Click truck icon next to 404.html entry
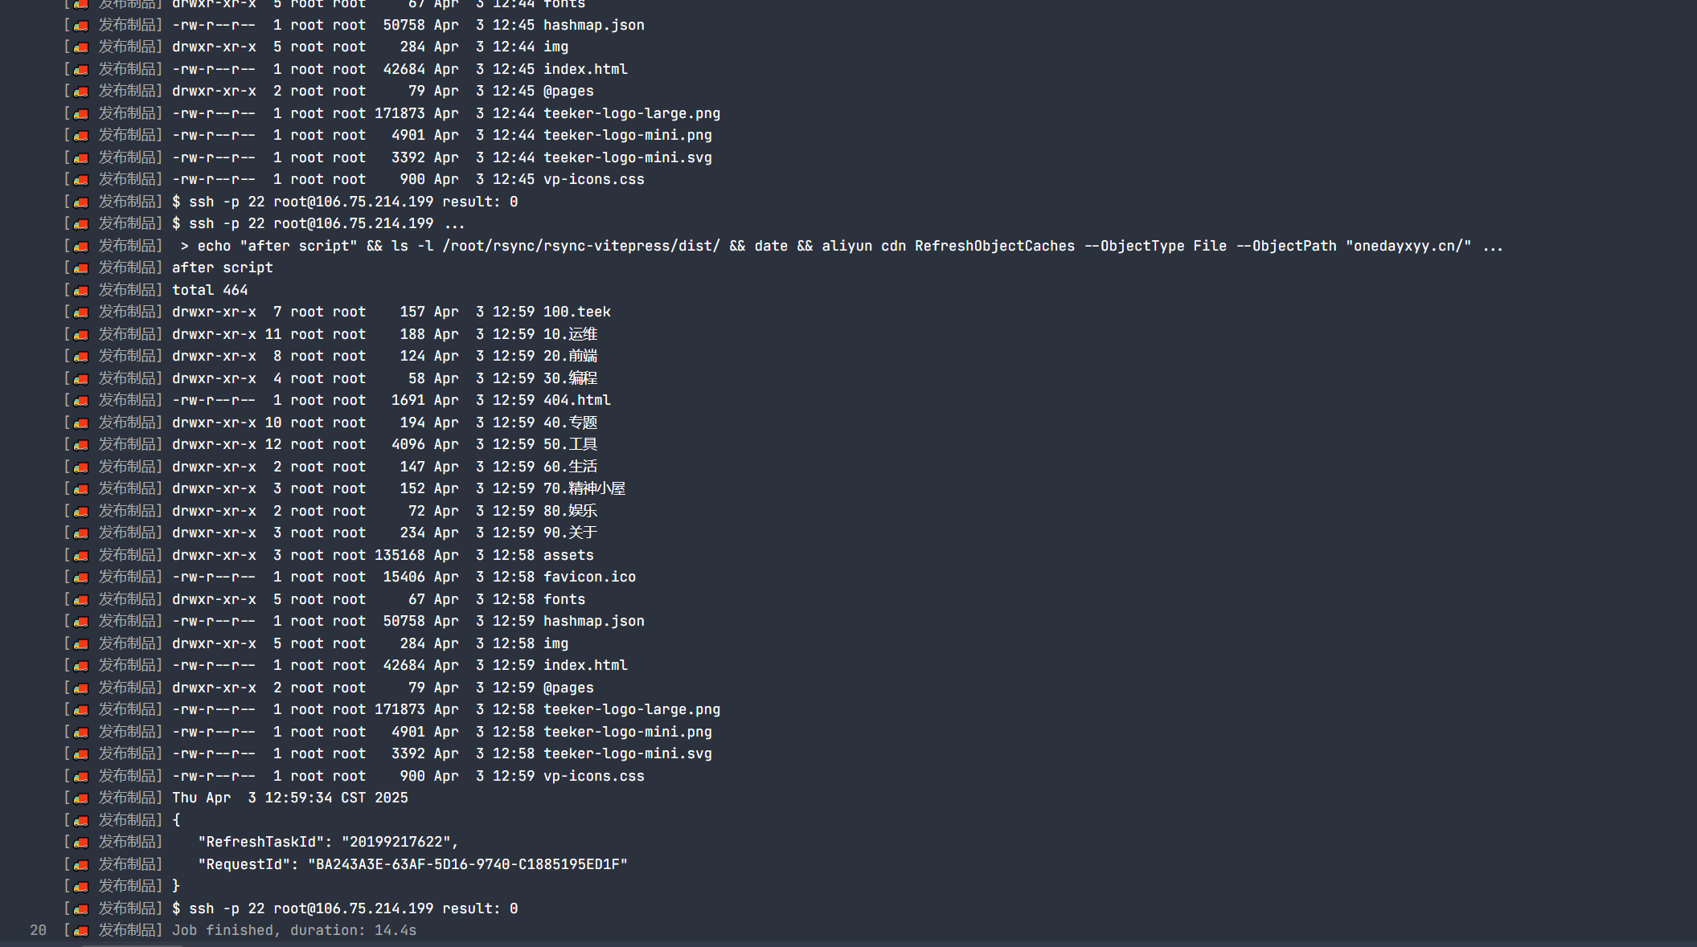The image size is (1697, 947). [x=81, y=401]
